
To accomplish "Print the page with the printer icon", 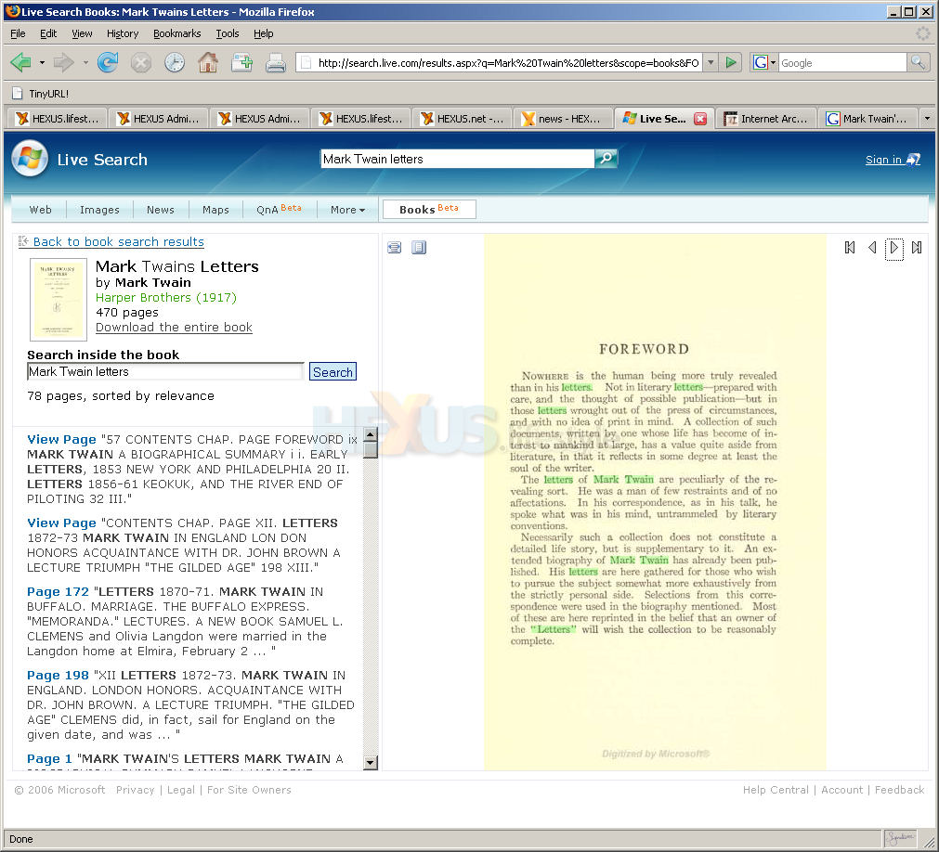I will pos(276,62).
